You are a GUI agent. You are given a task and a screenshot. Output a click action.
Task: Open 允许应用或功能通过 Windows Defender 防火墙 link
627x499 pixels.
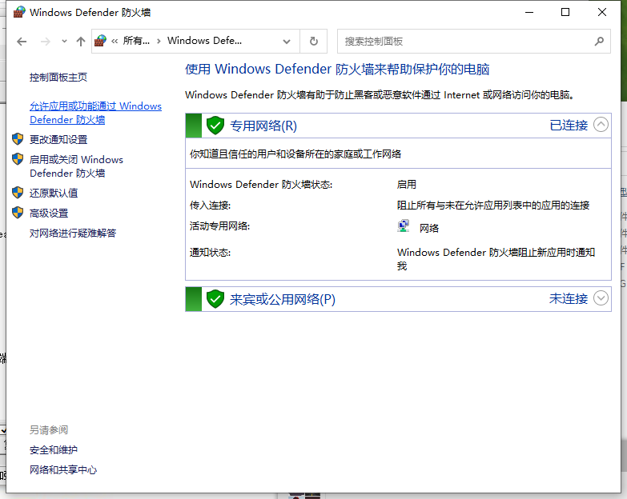pos(95,113)
